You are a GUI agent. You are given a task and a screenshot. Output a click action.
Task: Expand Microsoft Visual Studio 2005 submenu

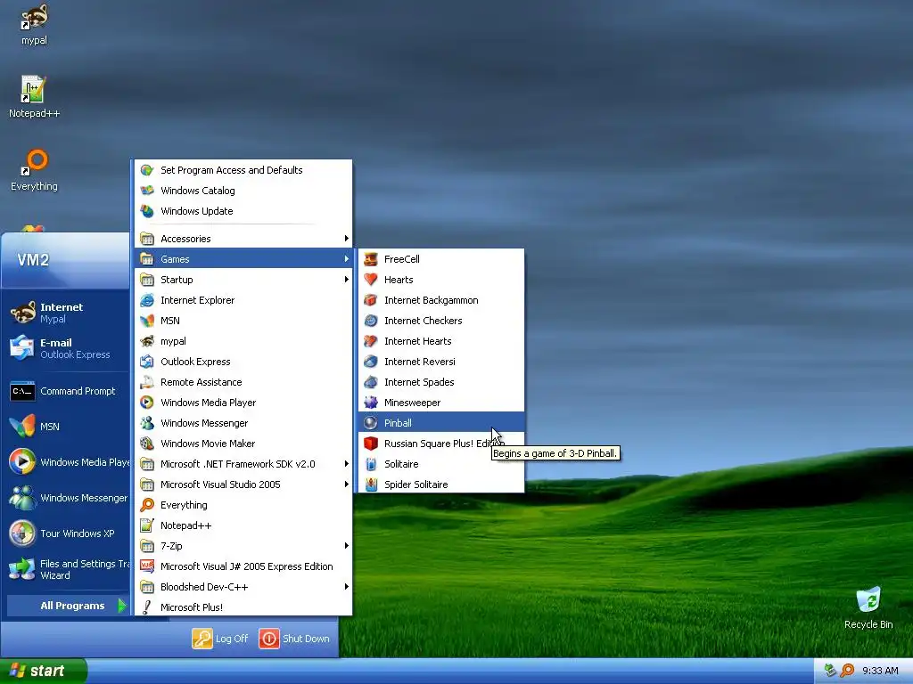(243, 484)
